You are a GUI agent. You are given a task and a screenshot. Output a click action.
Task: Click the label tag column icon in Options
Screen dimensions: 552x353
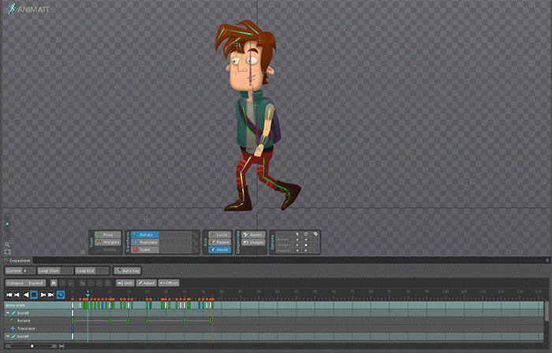[315, 234]
